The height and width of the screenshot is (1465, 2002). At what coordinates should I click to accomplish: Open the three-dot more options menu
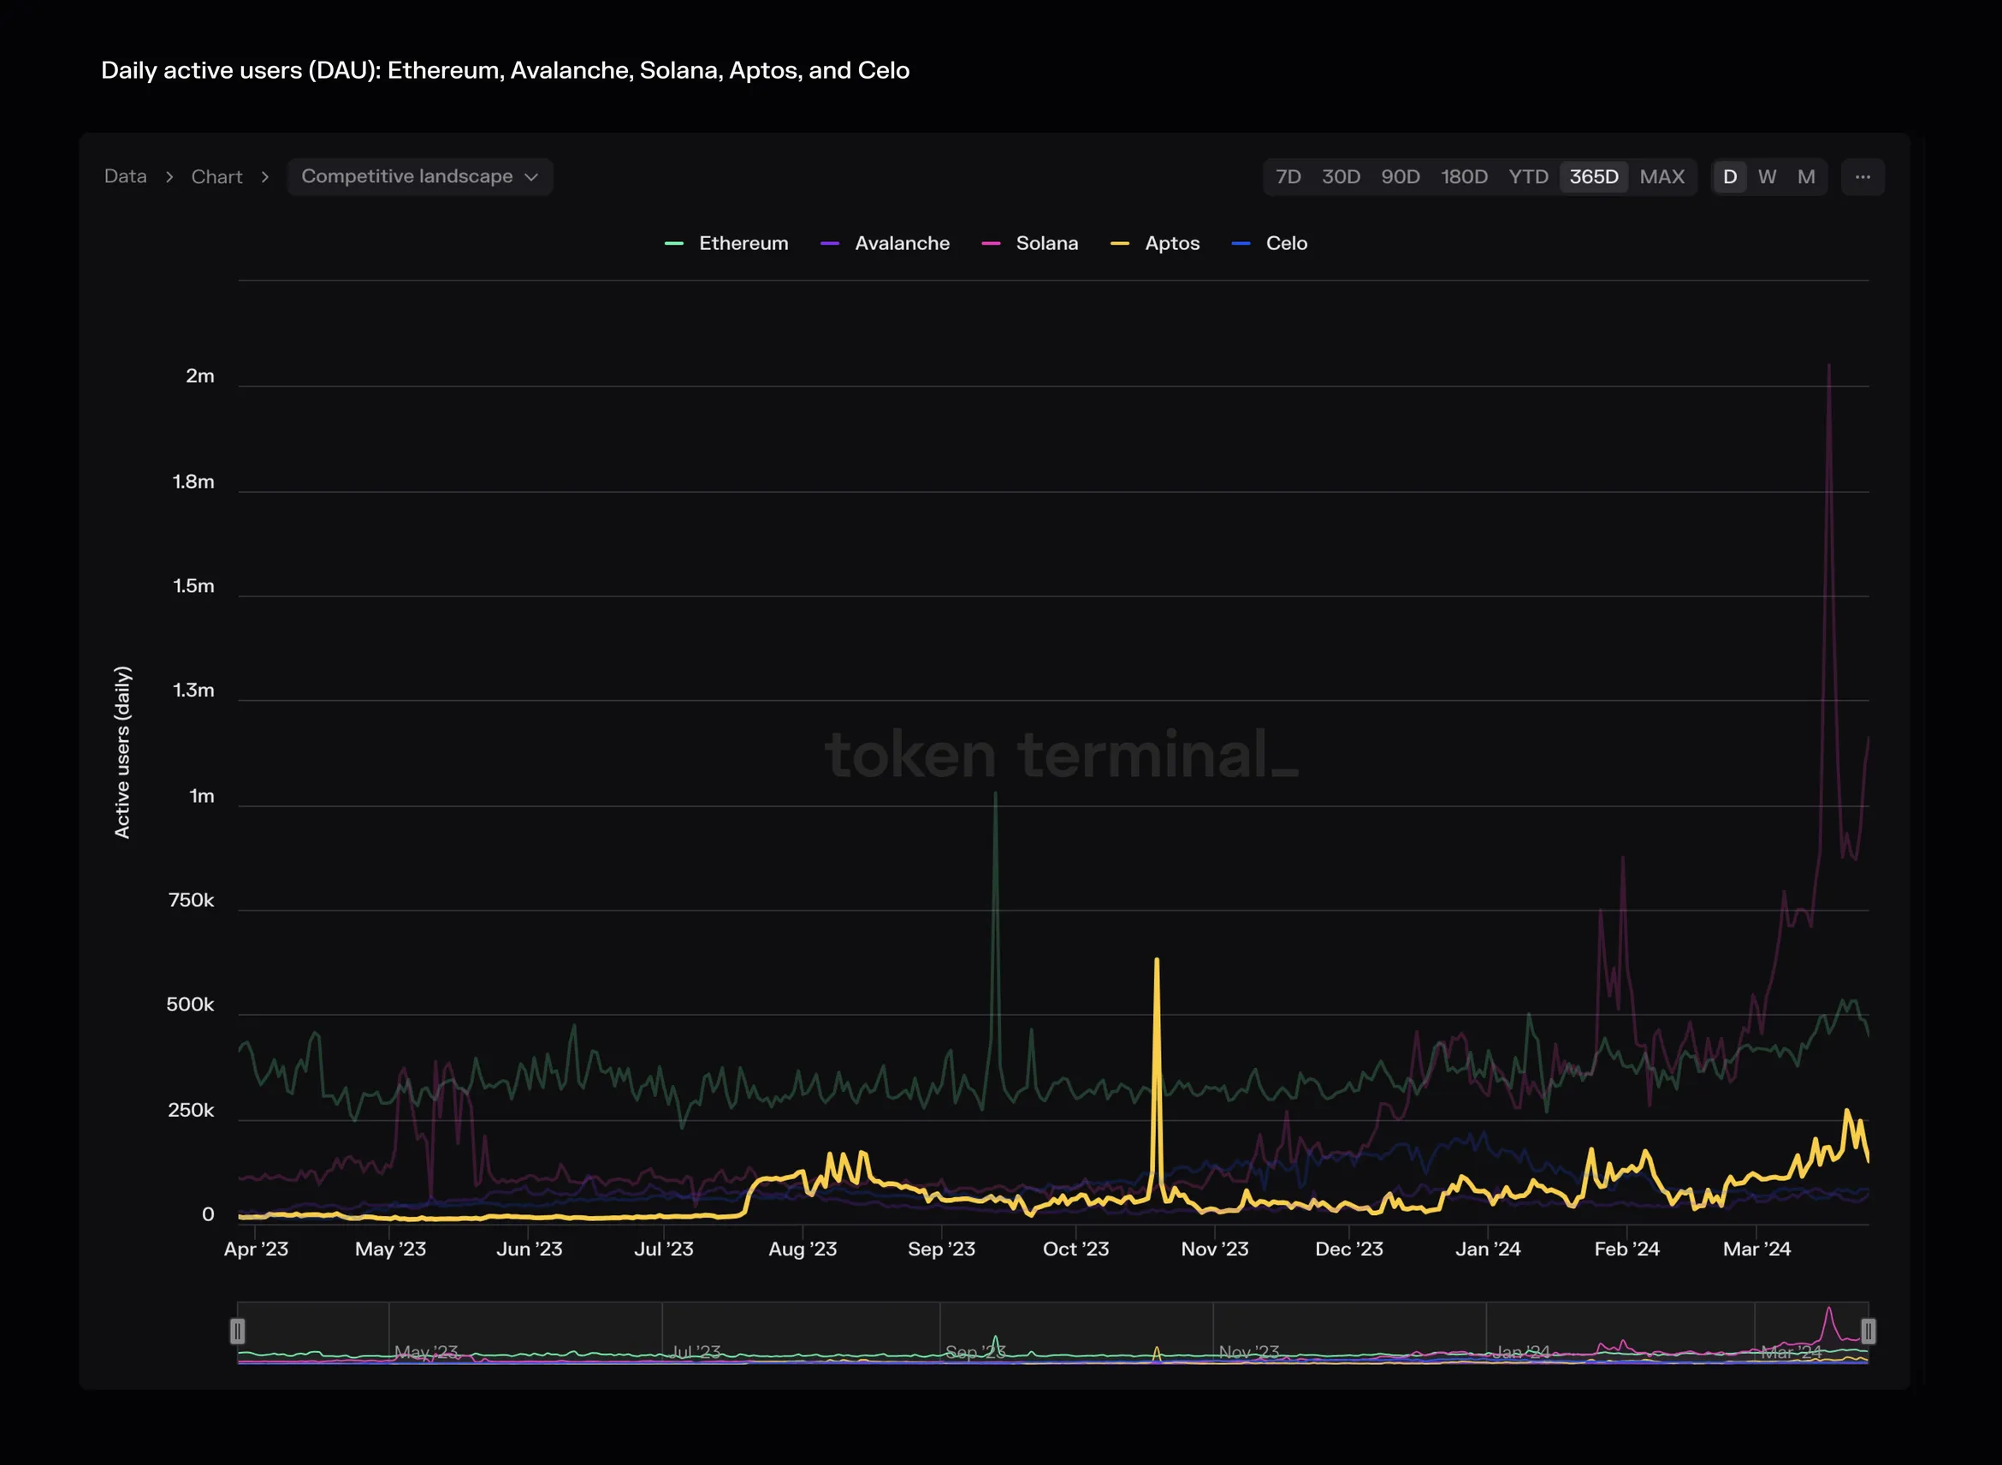click(1862, 176)
